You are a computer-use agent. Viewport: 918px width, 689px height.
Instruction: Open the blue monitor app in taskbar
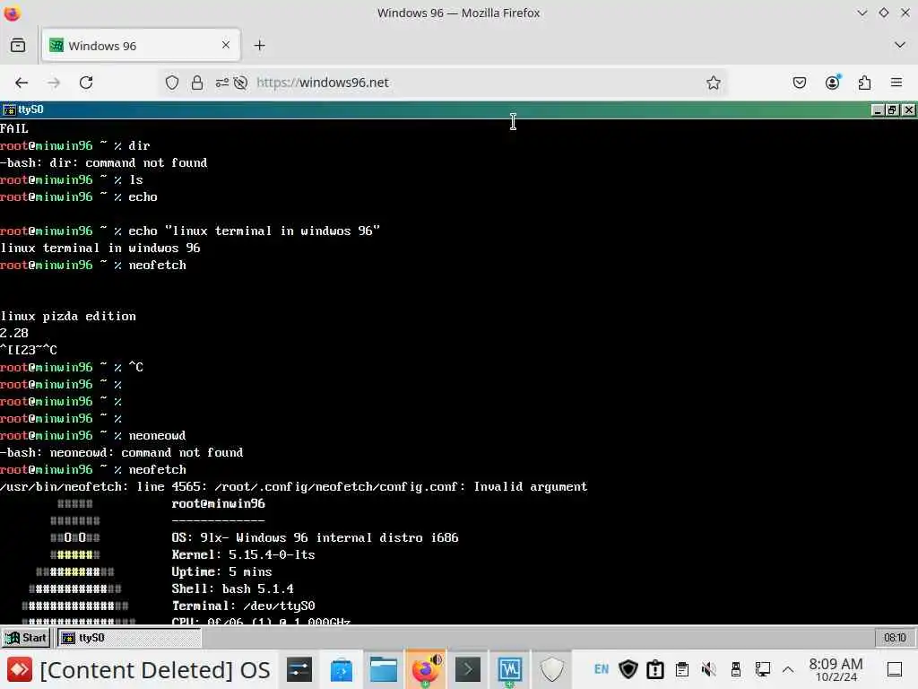(510, 669)
